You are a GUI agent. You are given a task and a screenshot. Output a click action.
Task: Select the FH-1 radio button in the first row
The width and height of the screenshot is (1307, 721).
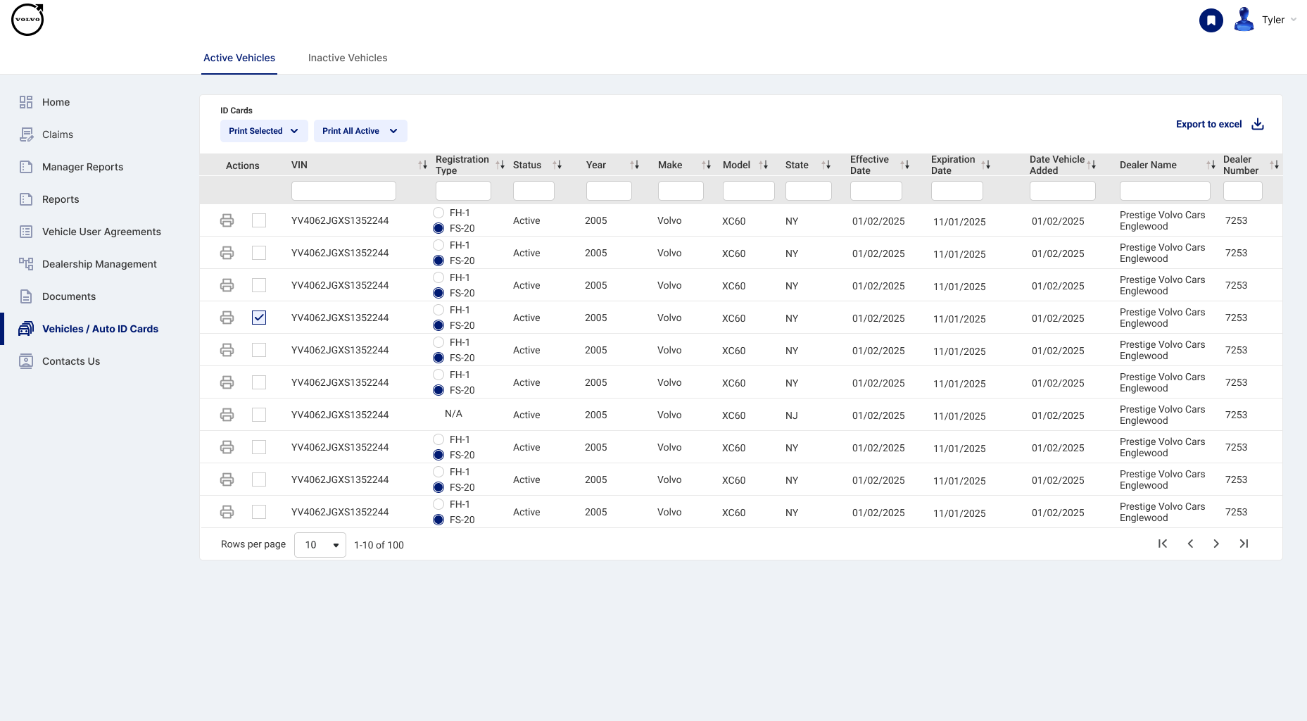[438, 212]
